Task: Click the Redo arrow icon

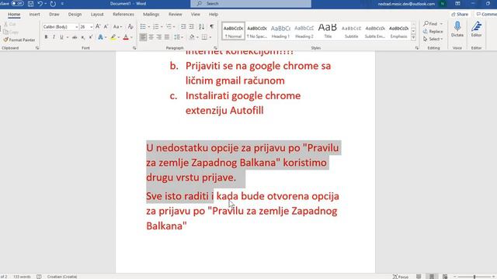Action: (53, 4)
